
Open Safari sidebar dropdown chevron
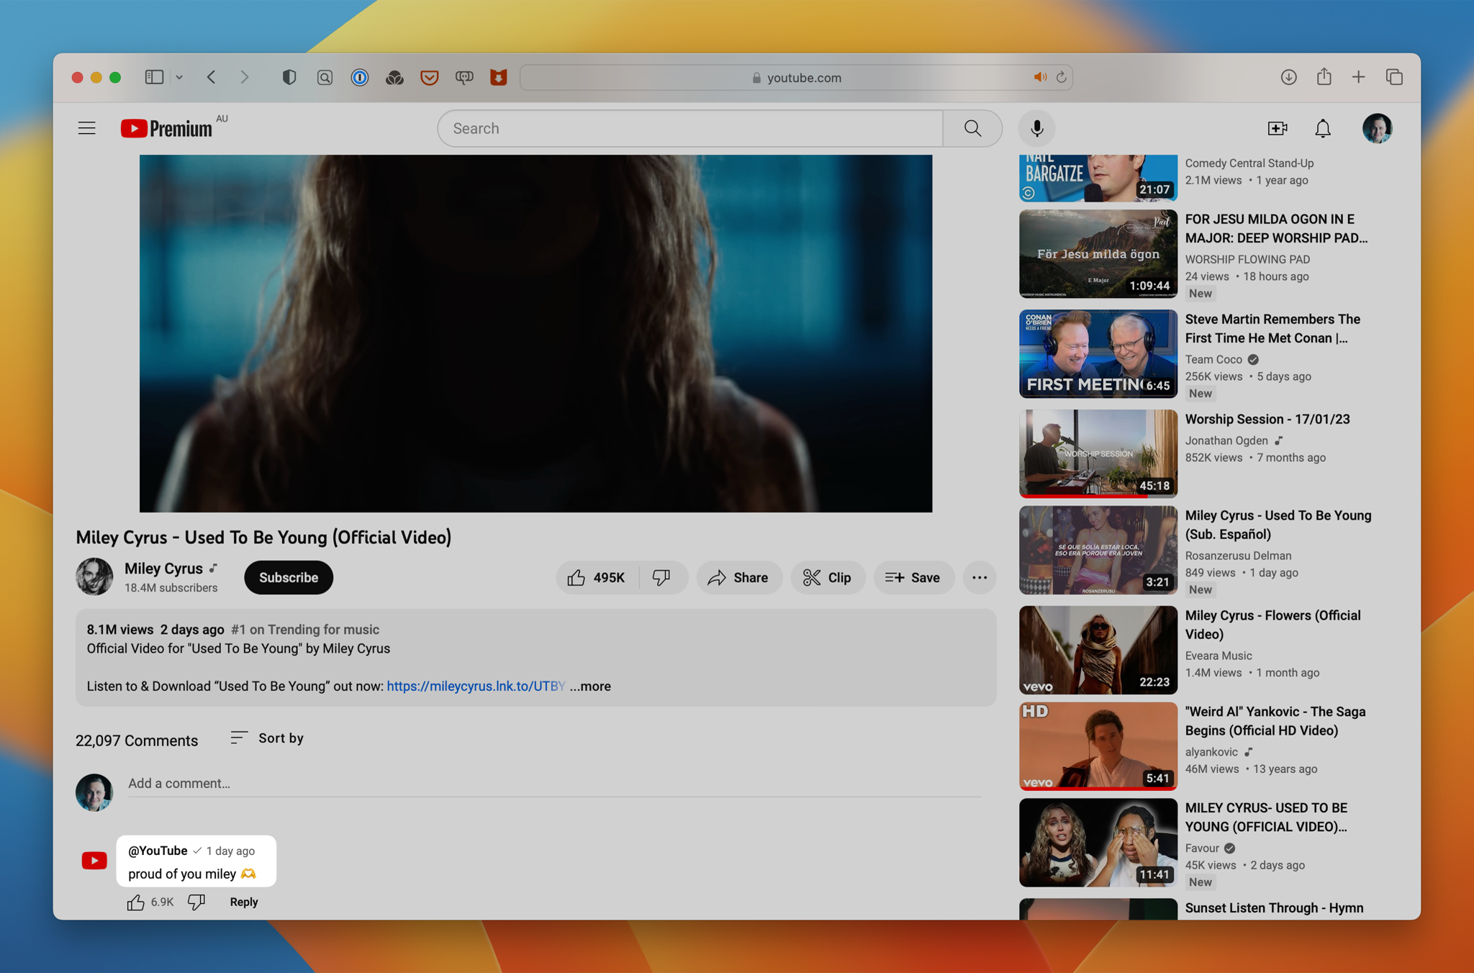179,77
